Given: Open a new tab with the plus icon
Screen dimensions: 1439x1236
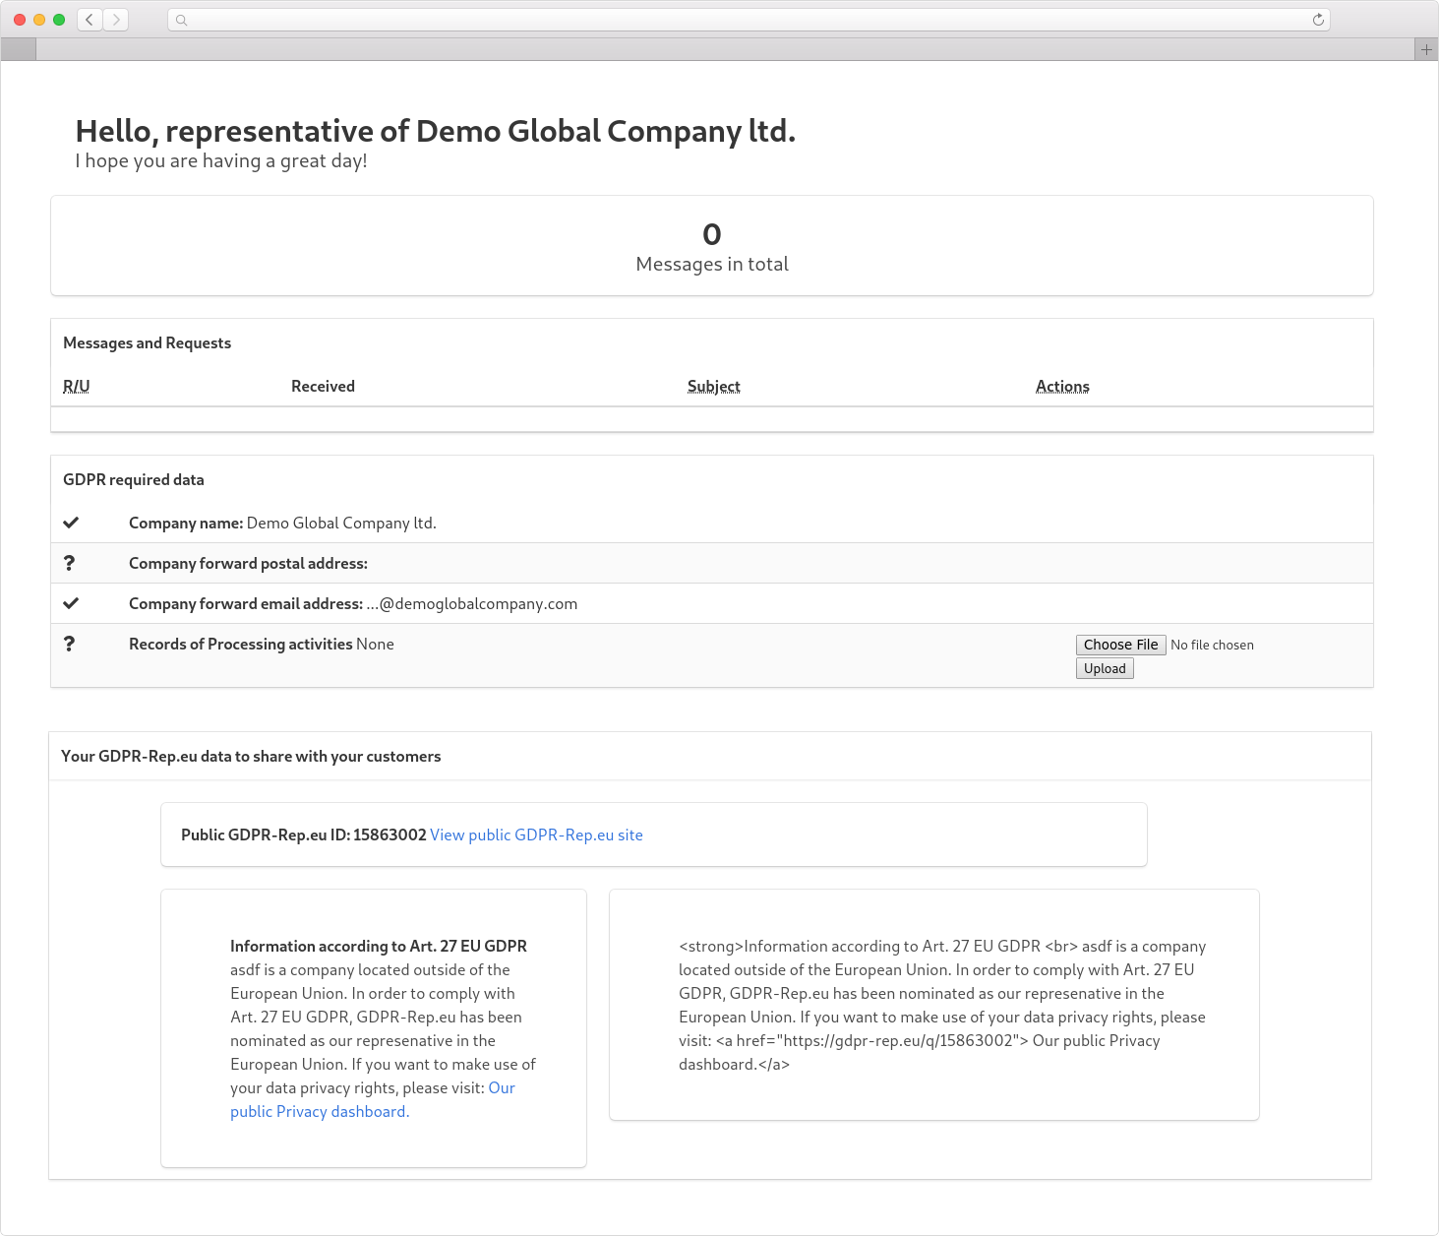Looking at the screenshot, I should point(1425,48).
